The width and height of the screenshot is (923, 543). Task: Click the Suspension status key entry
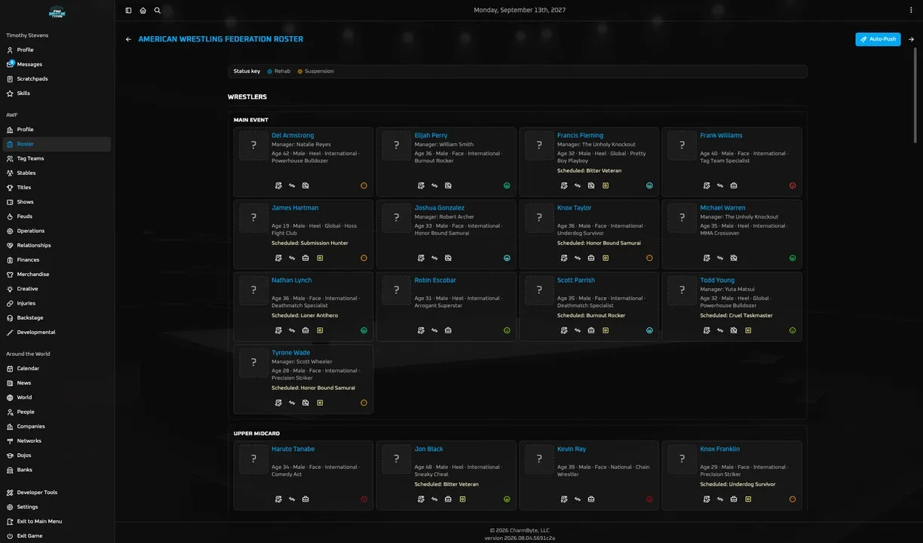point(316,71)
